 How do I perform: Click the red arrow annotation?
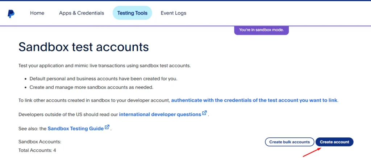point(312,152)
